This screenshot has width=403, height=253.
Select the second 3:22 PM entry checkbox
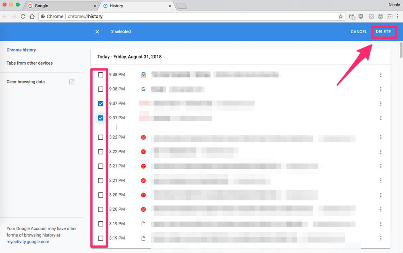pos(100,152)
